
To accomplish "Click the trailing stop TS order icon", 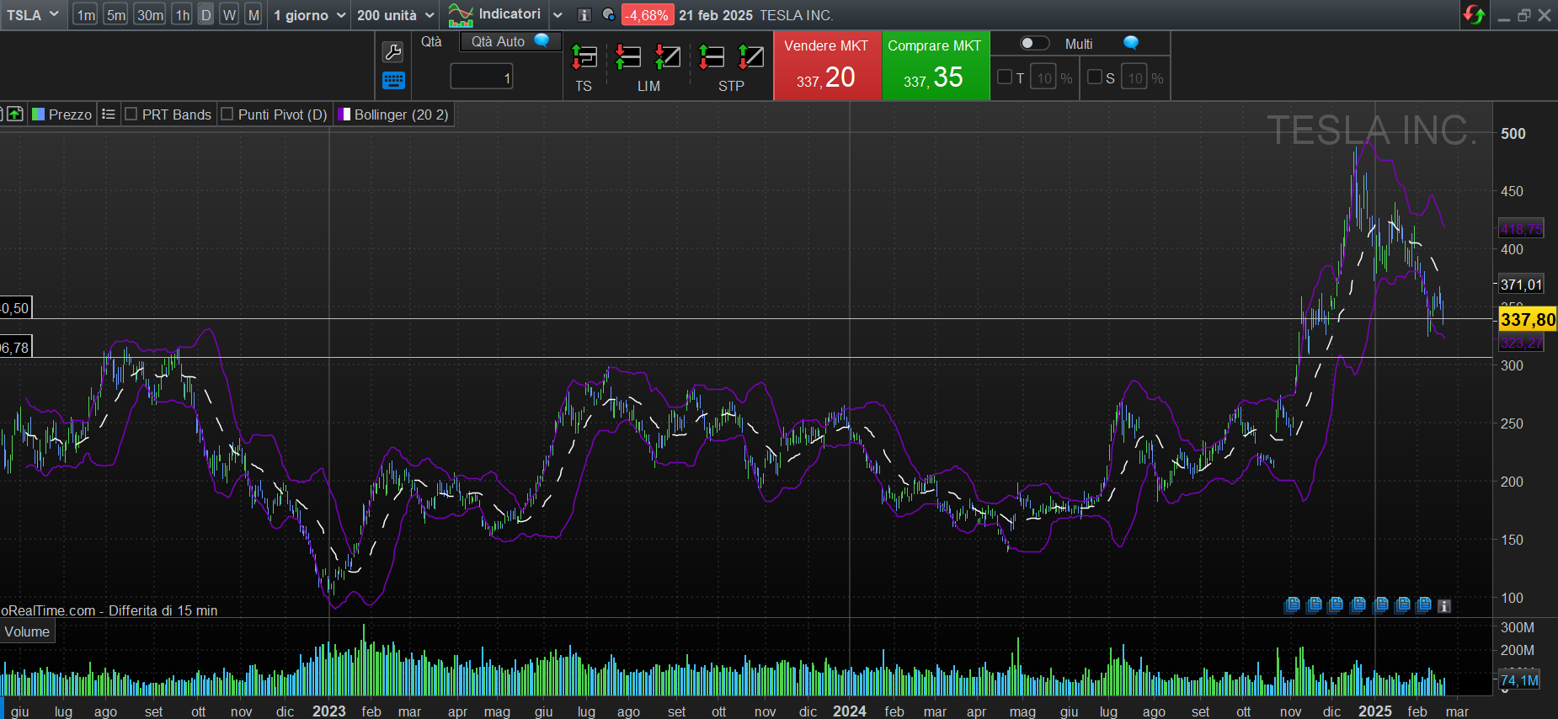I will point(584,57).
